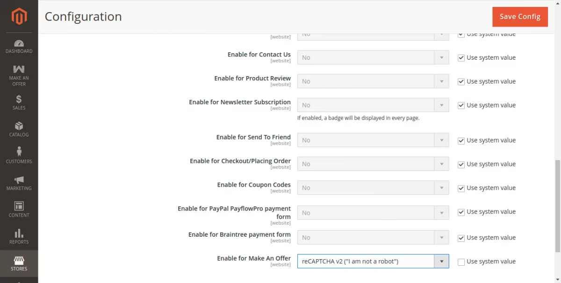Open the Customers person icon
This screenshot has width=561, height=283.
(19, 152)
